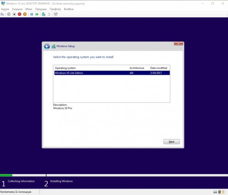Click the enhanced session monitor icon
This screenshot has height=195, width=228.
coord(56,14)
